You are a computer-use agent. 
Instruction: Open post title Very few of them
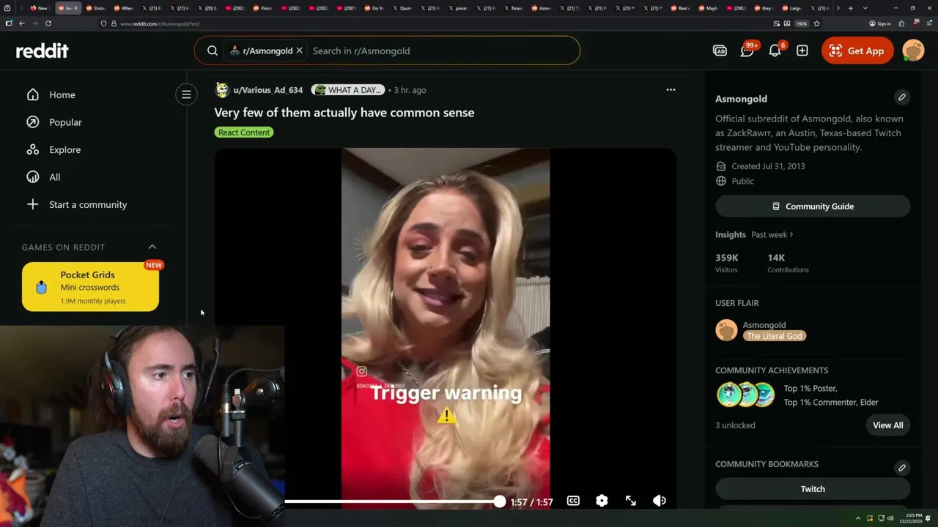pyautogui.click(x=344, y=112)
